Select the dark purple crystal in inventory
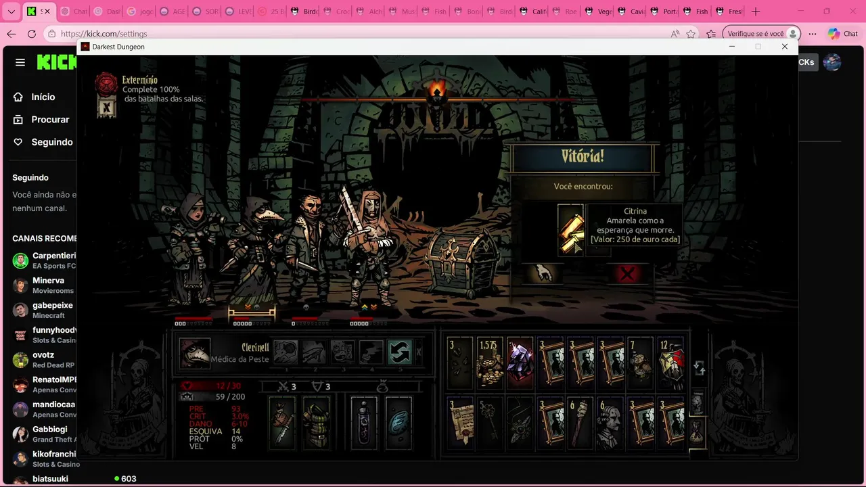The image size is (866, 487). 520,363
